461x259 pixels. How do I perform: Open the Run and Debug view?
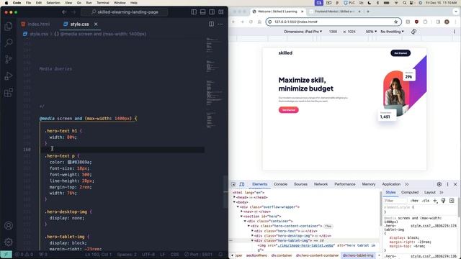coord(9,76)
